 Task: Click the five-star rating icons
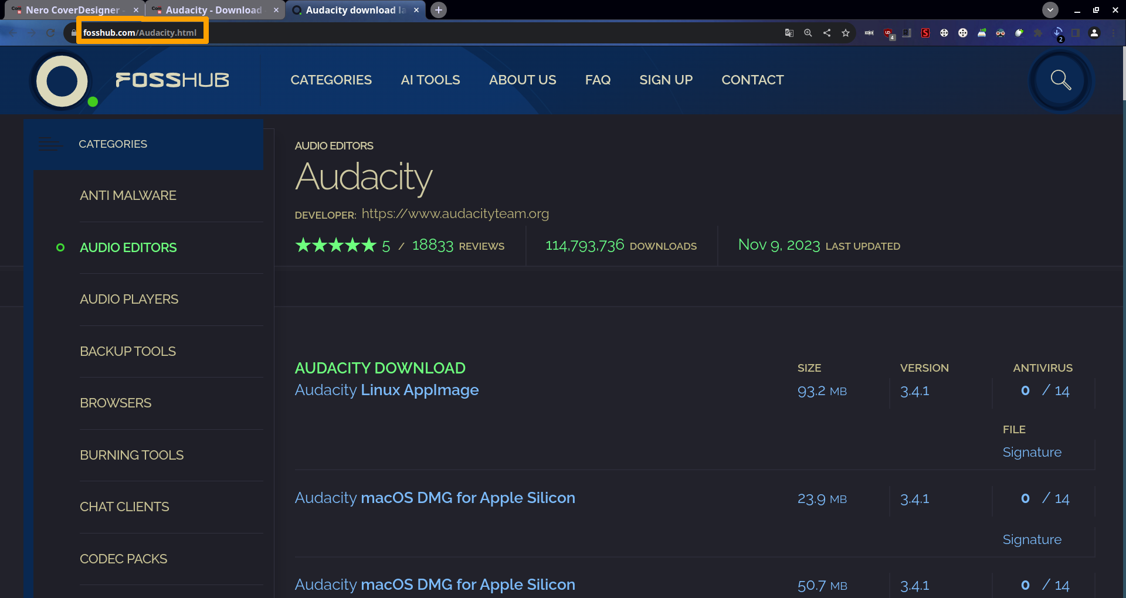[335, 245]
